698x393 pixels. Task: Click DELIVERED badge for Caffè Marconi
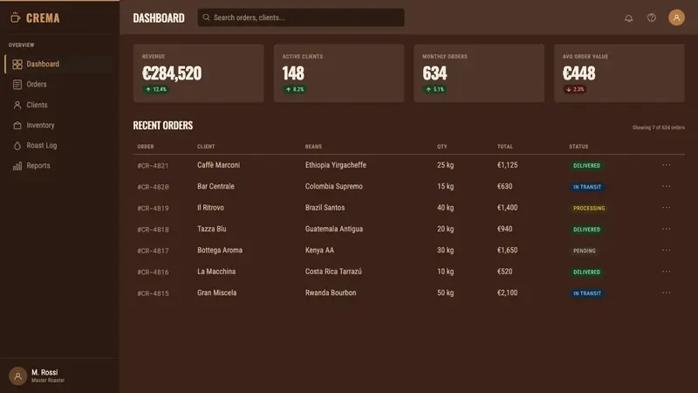coord(586,166)
